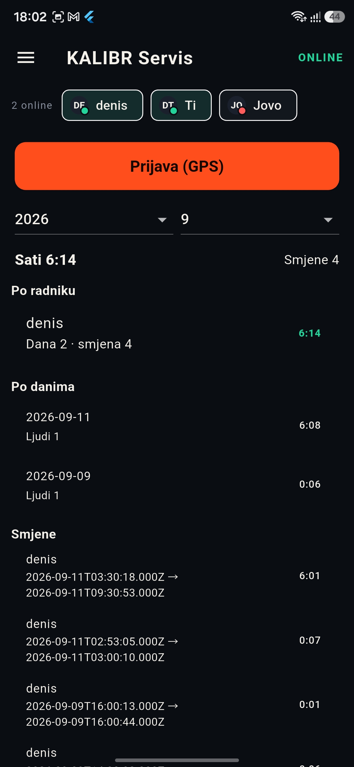This screenshot has height=767, width=354.
Task: Tap the Flutter notification icon
Action: click(x=89, y=17)
